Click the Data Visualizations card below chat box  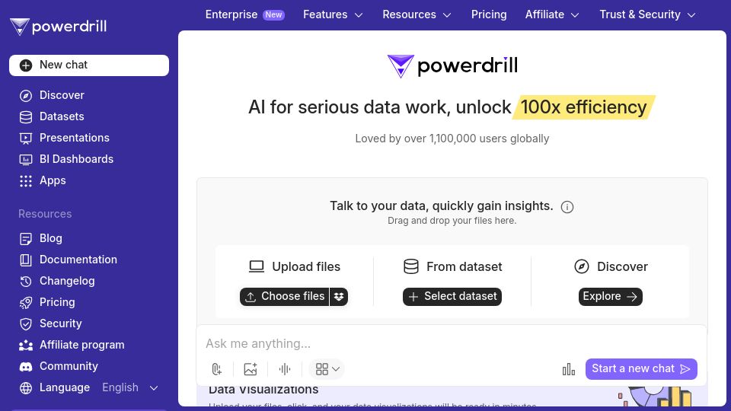pos(452,396)
